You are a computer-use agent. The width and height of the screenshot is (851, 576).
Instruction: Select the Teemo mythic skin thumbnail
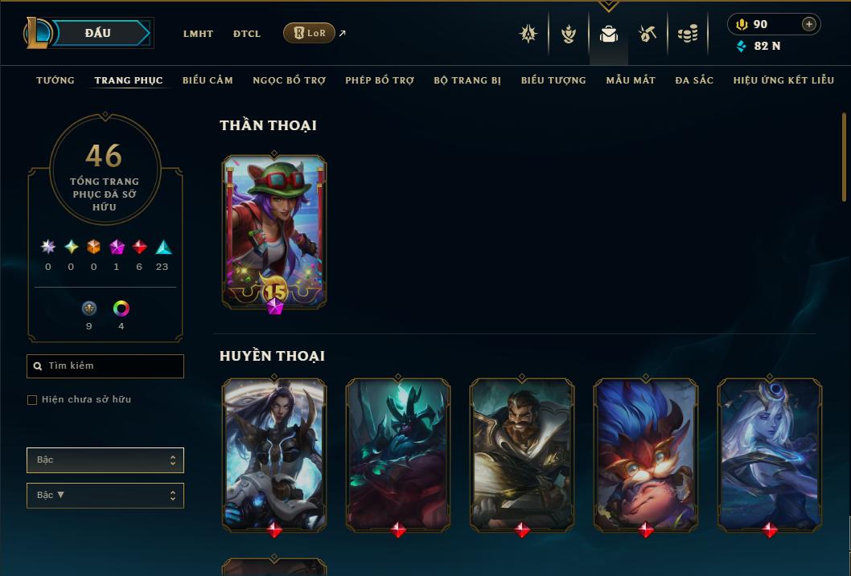pos(274,232)
